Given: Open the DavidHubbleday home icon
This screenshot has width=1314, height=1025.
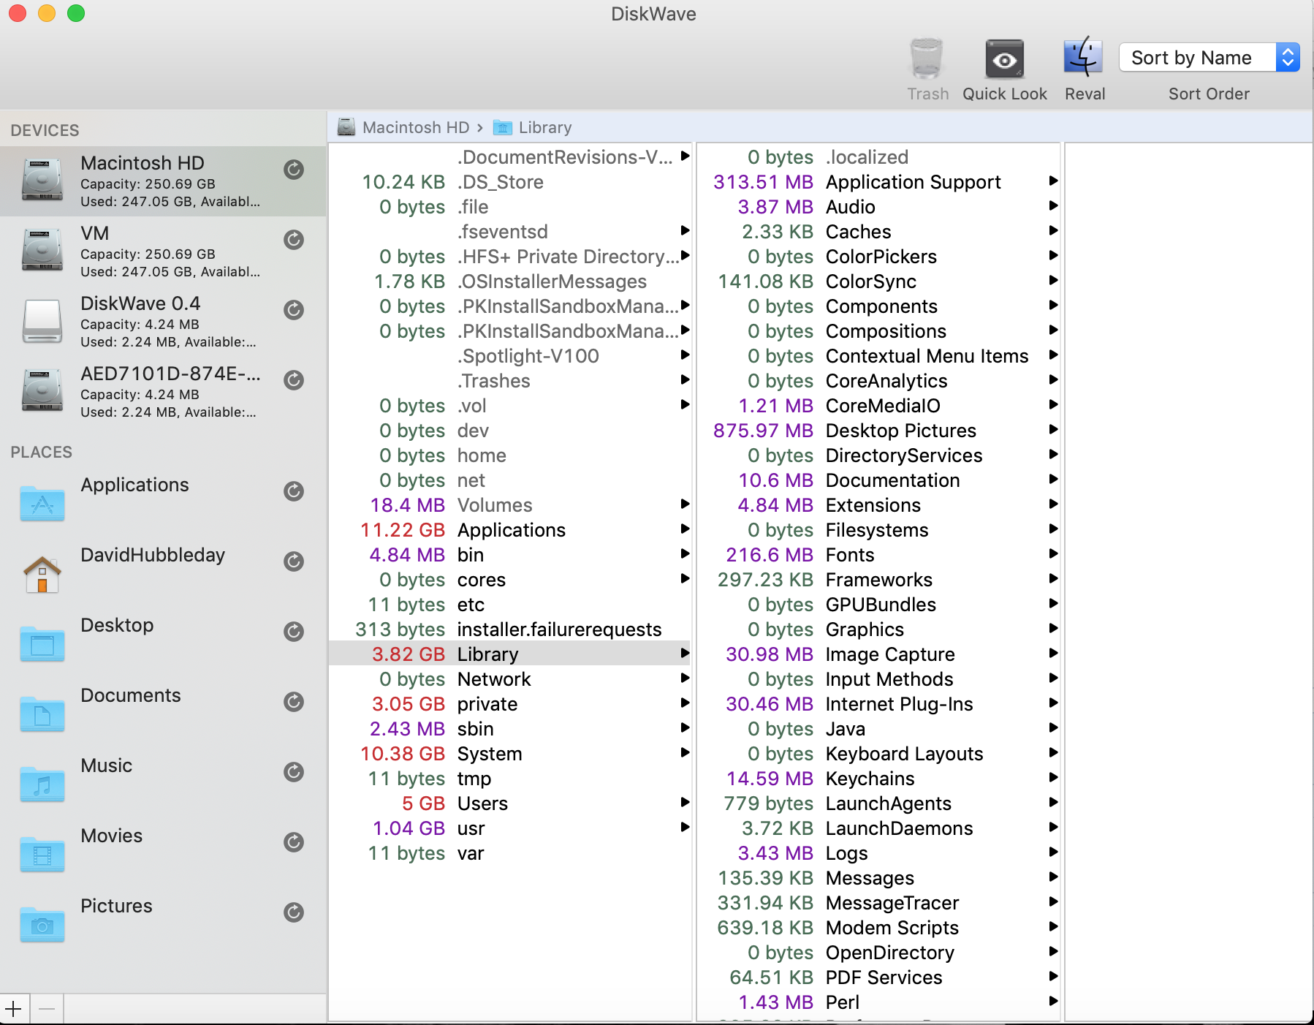Looking at the screenshot, I should click(42, 573).
